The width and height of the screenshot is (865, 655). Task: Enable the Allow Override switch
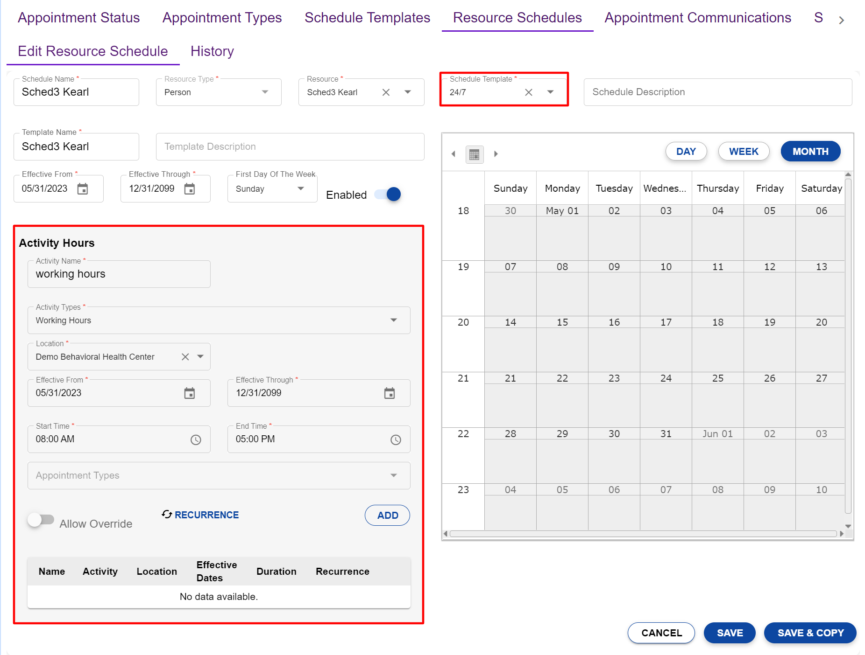41,520
